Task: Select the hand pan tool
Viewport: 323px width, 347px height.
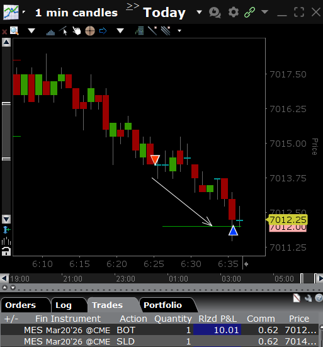Action: (x=77, y=31)
